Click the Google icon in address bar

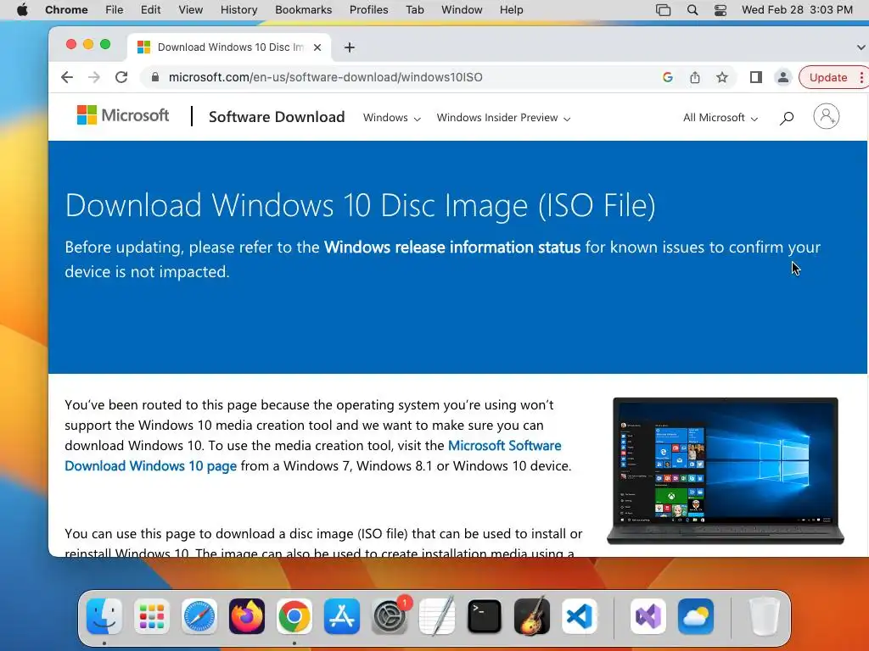(668, 77)
